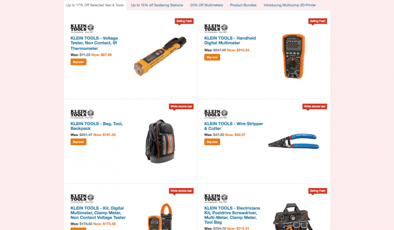Click Buy now for the Handheld Digital Multimeter
Image resolution: width=394 pixels, height=230 pixels.
pos(212,57)
